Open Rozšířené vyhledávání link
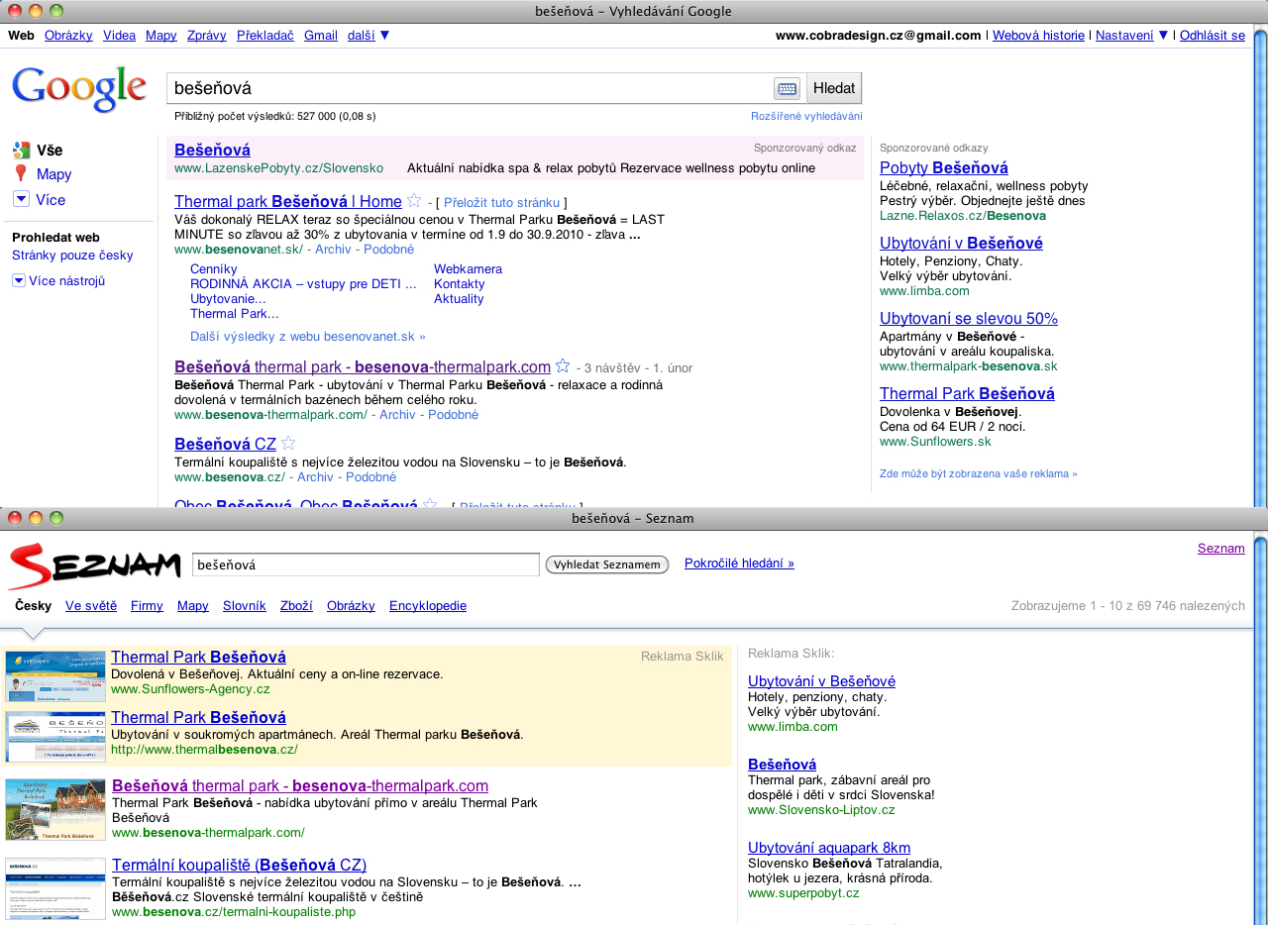This screenshot has height=925, width=1268. [806, 116]
